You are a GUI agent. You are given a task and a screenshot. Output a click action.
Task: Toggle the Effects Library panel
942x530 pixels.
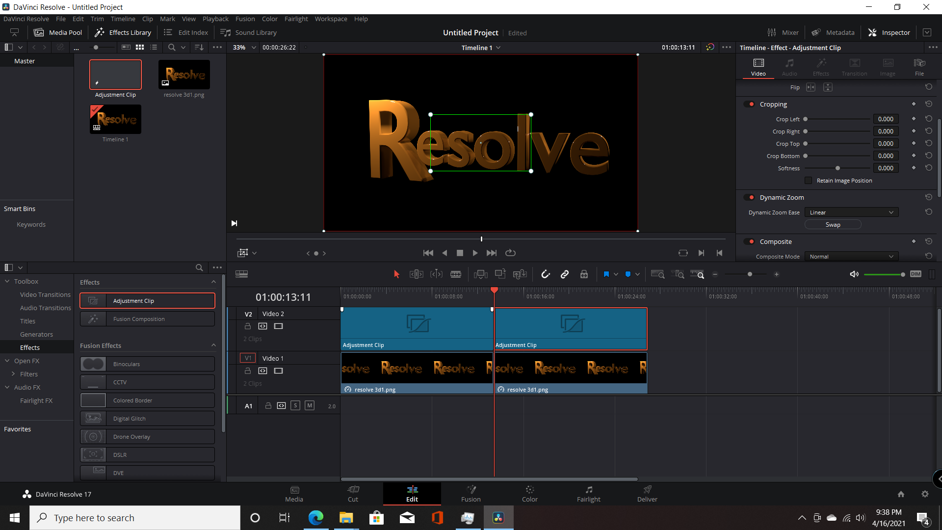point(123,32)
